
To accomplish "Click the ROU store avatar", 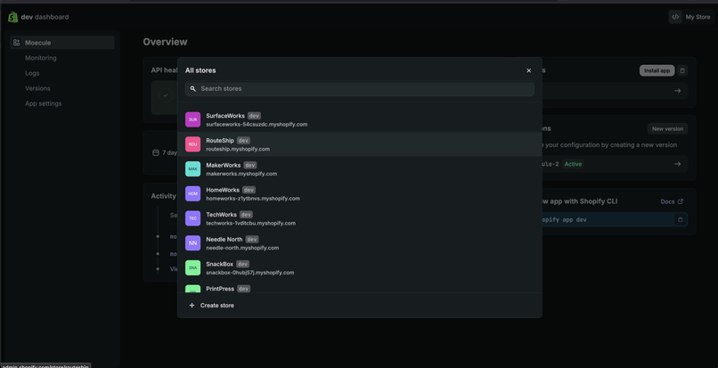I will [192, 144].
